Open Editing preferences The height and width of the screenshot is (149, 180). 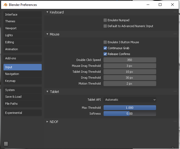pyautogui.click(x=23, y=42)
